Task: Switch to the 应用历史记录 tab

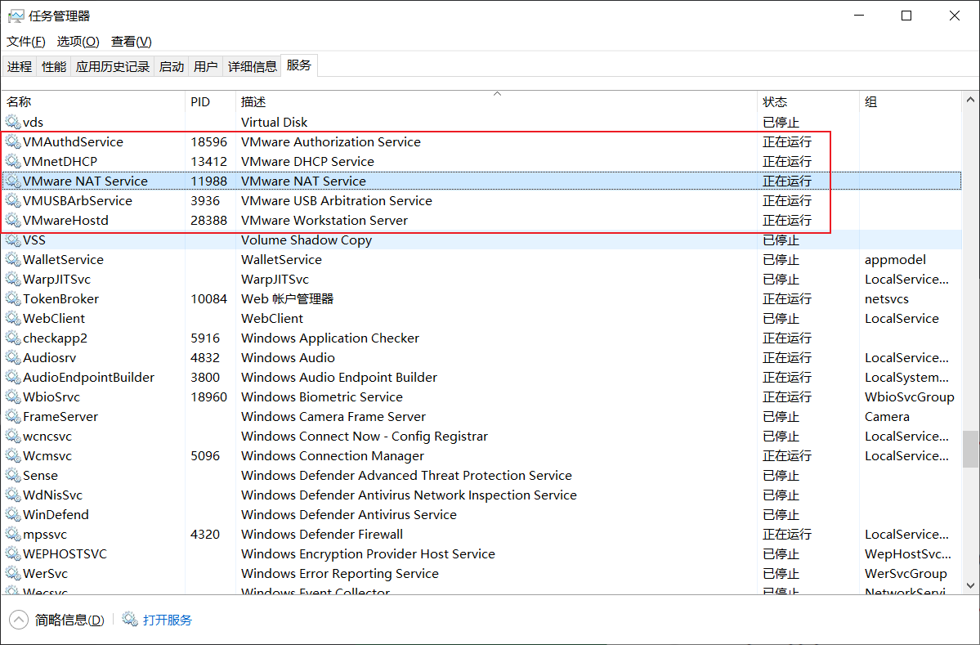Action: 113,66
